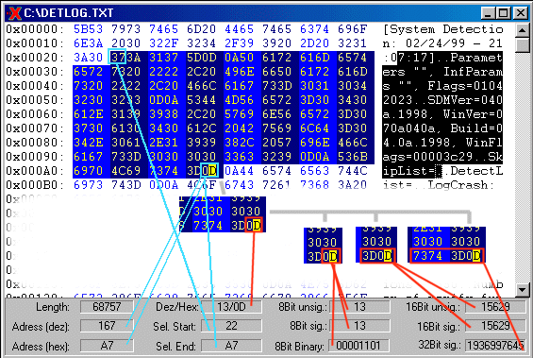Minimize the DETLOG.TXT window
The image size is (533, 358).
(488, 13)
